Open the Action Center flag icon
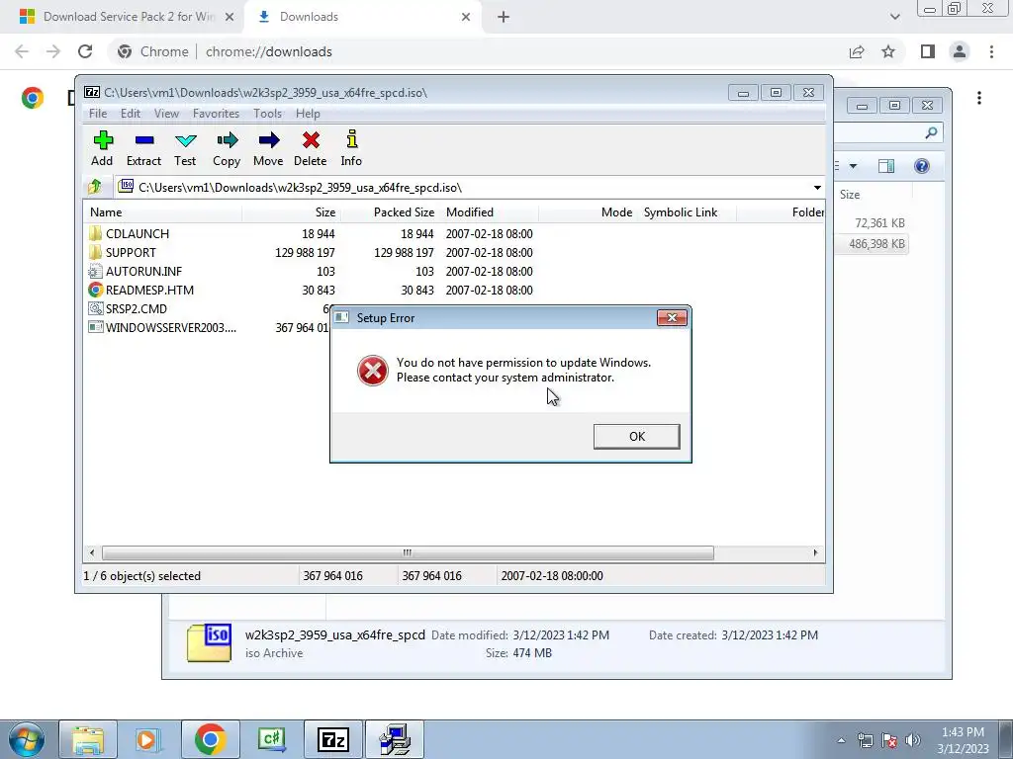1013x759 pixels. 889,740
